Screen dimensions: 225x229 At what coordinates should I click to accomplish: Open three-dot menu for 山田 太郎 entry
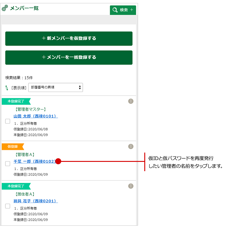130,101
